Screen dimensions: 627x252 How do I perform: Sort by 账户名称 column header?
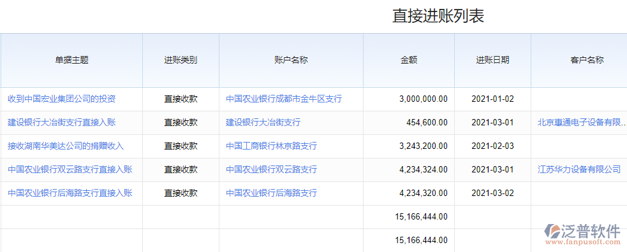(291, 60)
